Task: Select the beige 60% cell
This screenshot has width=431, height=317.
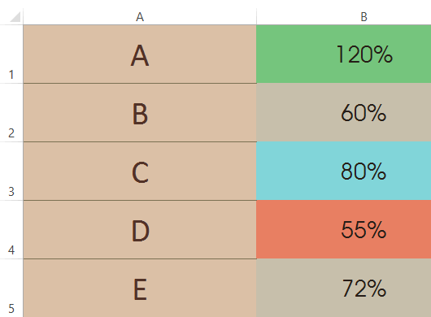Action: point(344,113)
